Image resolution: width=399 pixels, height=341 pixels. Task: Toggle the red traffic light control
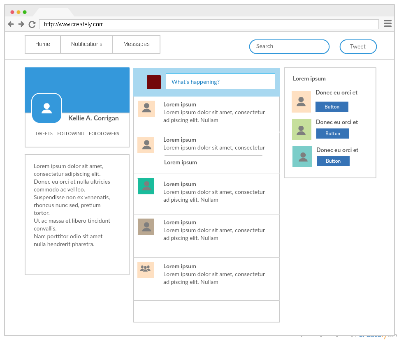(12, 12)
